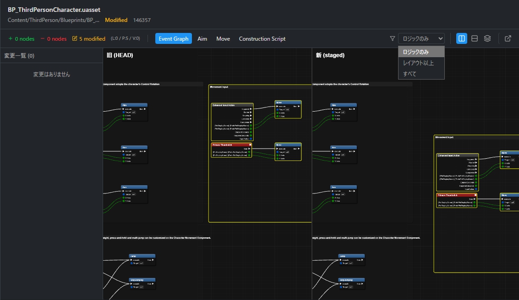
Task: Open diff in external window icon
Action: point(508,39)
